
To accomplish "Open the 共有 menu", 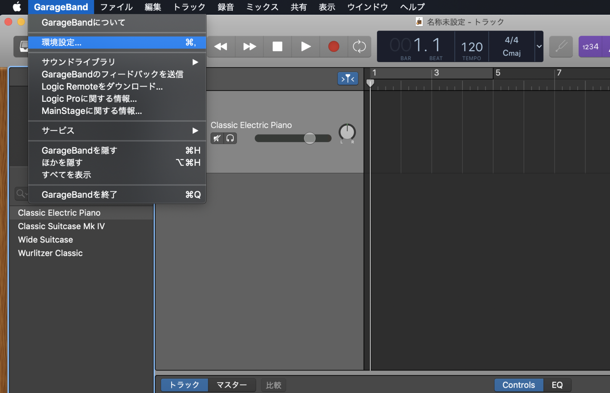I will [x=299, y=7].
